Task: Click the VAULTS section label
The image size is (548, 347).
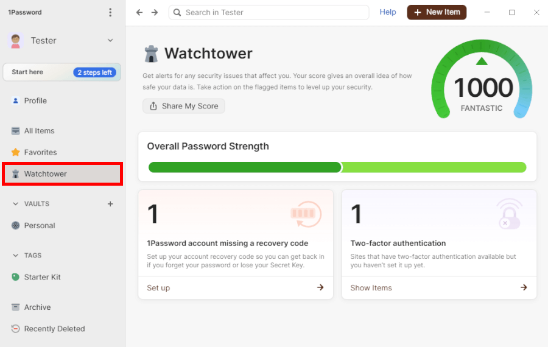Action: tap(37, 204)
